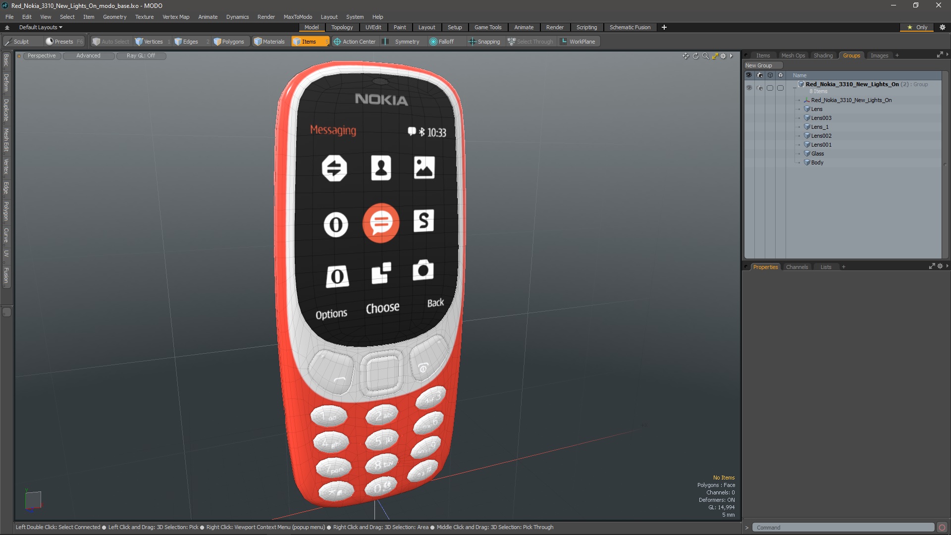
Task: Switch to the Channels tab
Action: click(x=796, y=267)
